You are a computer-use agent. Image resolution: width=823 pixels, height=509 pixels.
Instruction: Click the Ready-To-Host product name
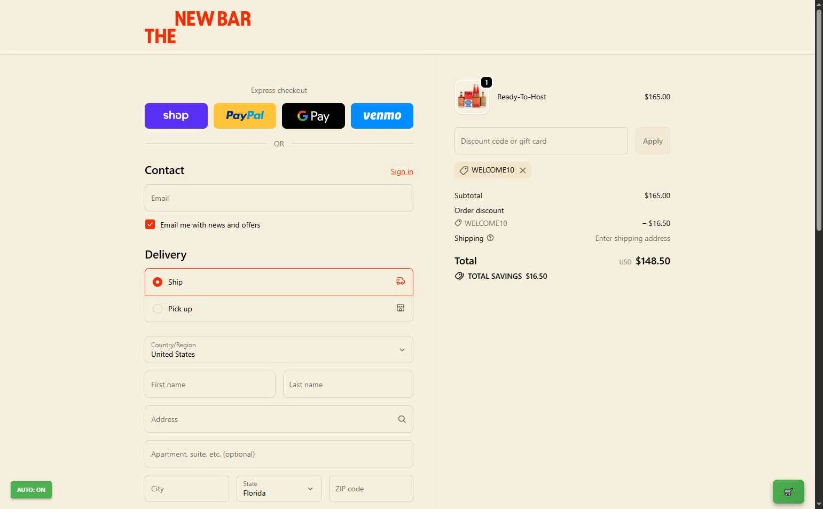pos(522,97)
